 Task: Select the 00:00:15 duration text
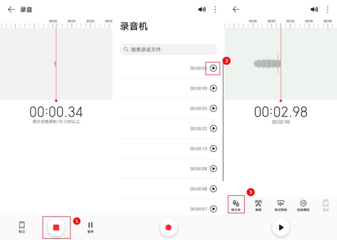pyautogui.click(x=198, y=149)
